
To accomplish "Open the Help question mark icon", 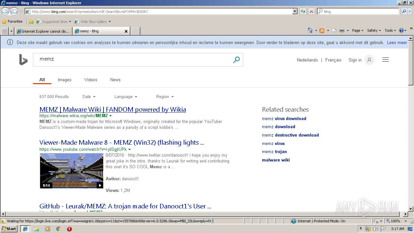I will click(401, 30).
